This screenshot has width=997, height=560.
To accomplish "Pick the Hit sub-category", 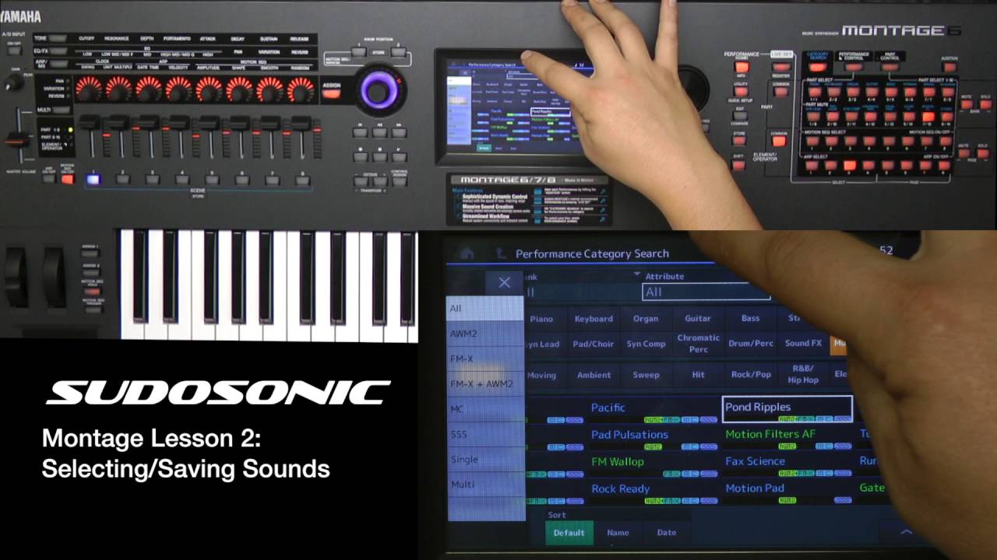I will tap(698, 374).
